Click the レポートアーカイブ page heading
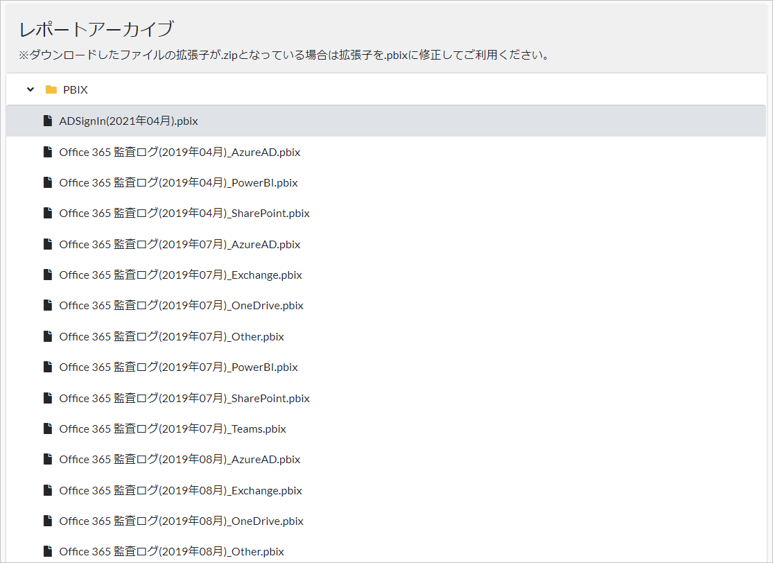773x563 pixels. pyautogui.click(x=96, y=29)
